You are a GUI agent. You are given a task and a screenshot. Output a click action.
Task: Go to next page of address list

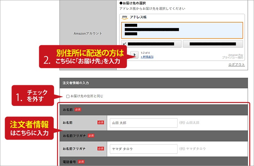[135, 55]
